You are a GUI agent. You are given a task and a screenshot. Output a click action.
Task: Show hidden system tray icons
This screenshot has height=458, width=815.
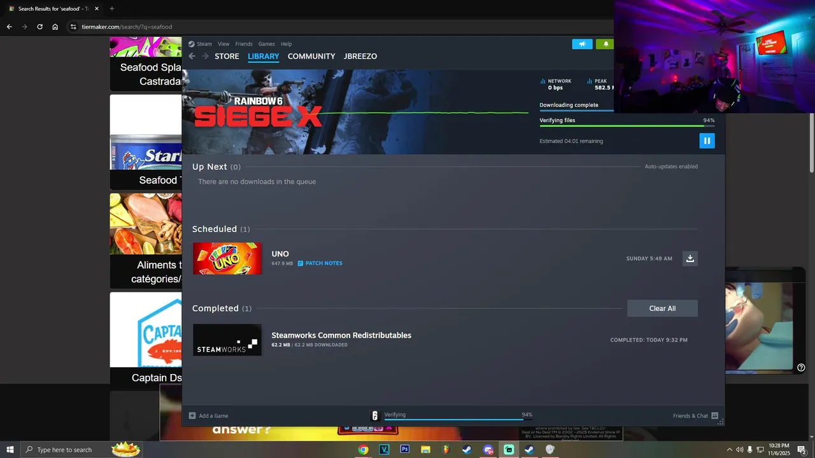tap(729, 450)
